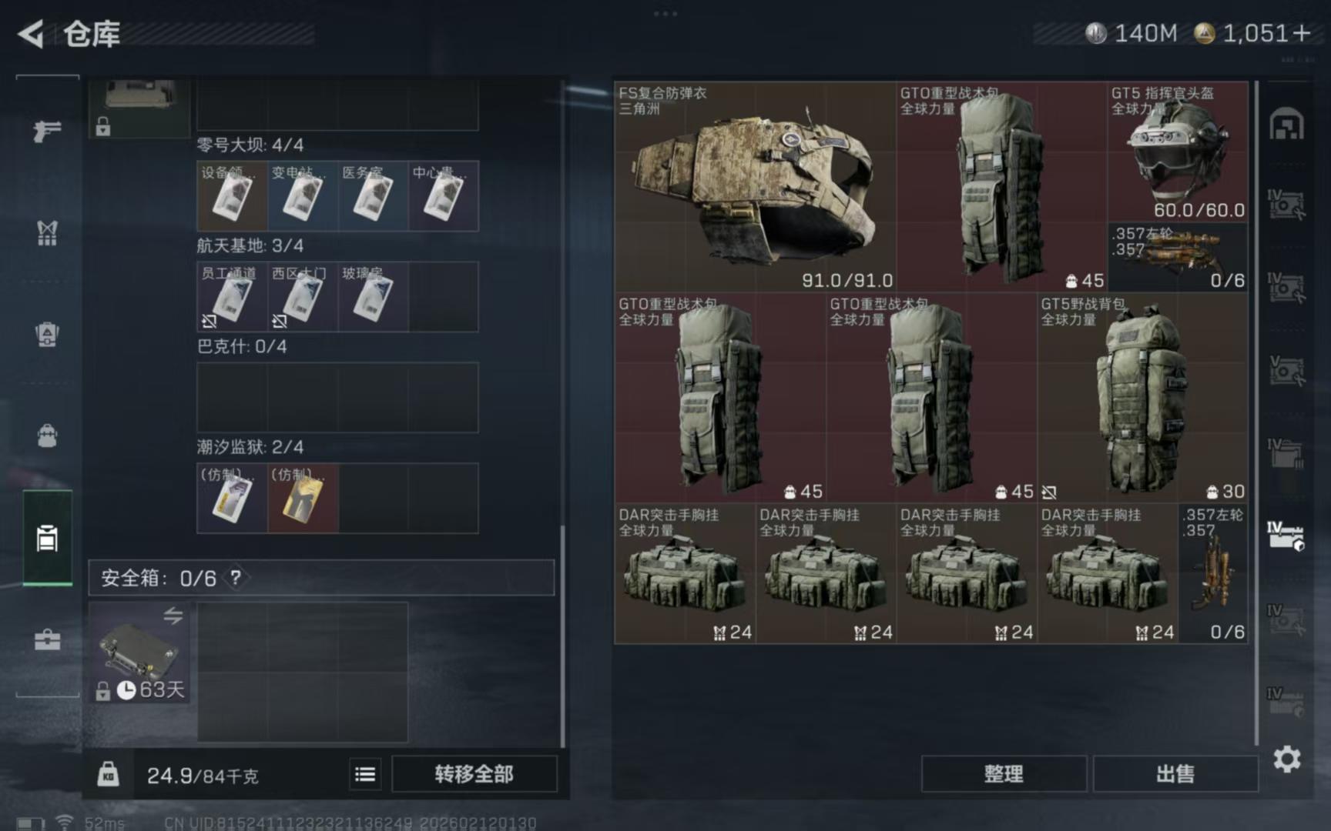Click the plus sign next to 1,051
This screenshot has height=831, width=1331.
pos(1302,33)
